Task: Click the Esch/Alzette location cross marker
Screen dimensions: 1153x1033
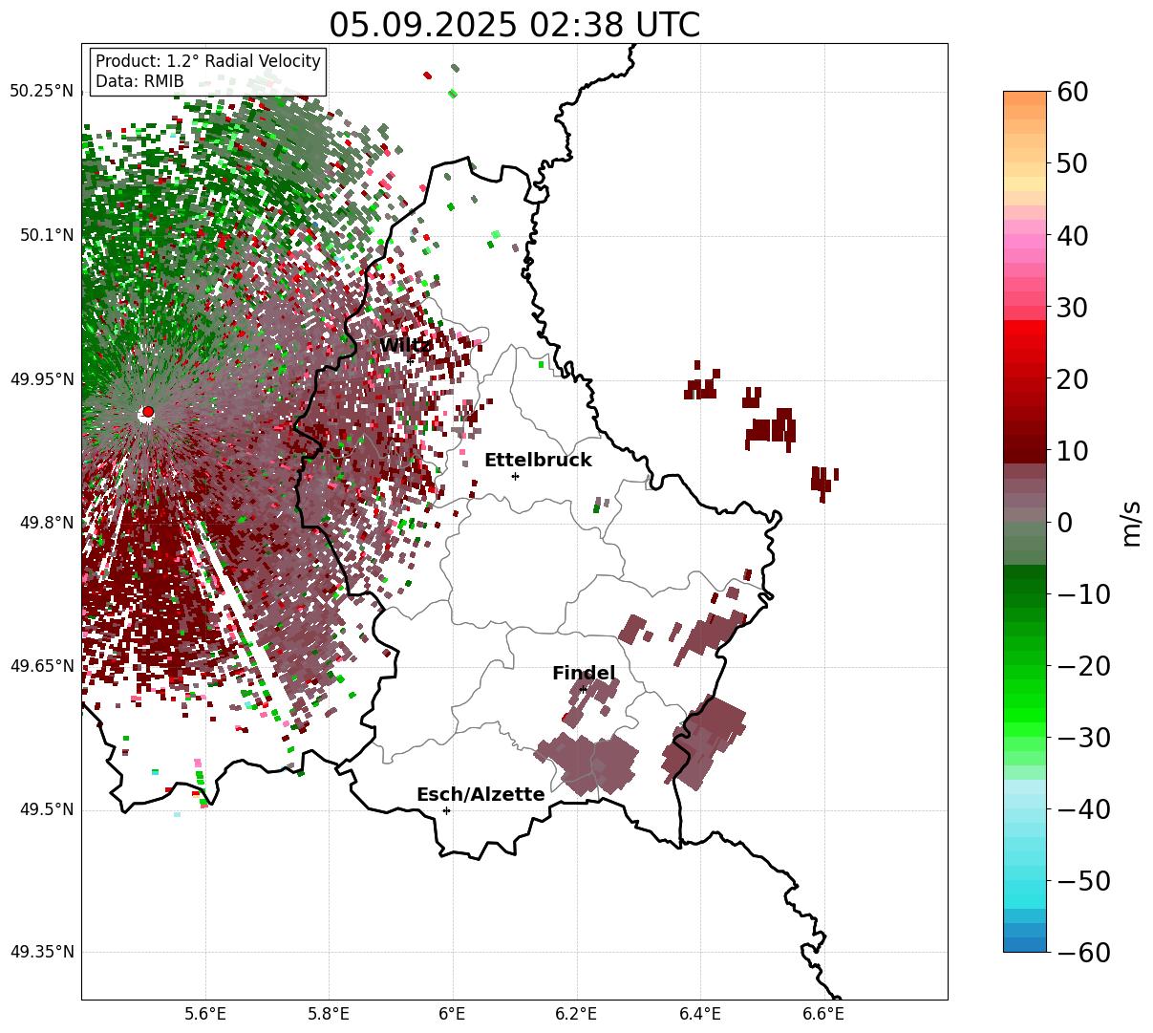Action: coord(446,810)
